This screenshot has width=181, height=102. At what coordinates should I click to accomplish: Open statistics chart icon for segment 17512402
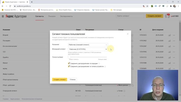[169, 41]
